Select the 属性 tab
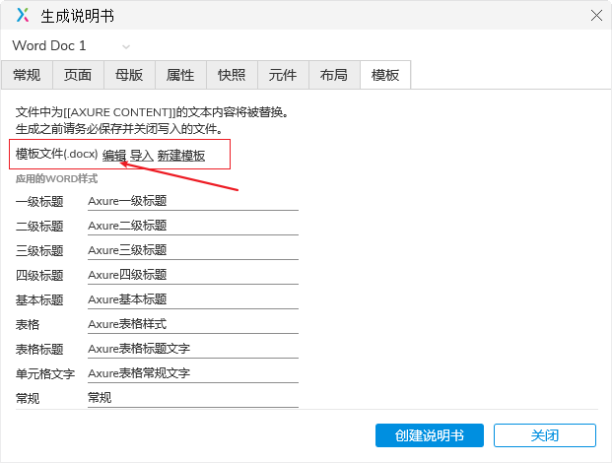Viewport: 612px width, 463px height. pos(180,75)
